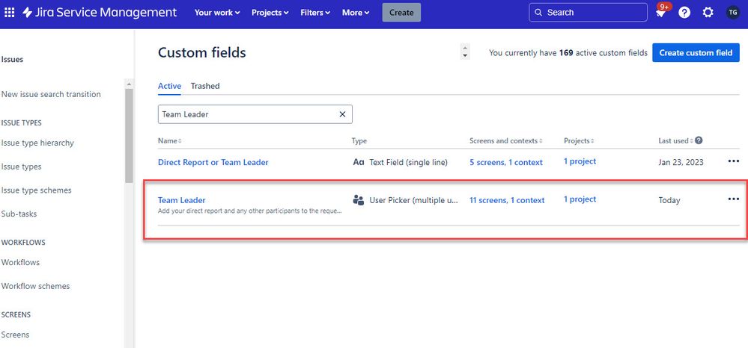Open 1 project link for Direct Report row
The height and width of the screenshot is (348, 748).
pyautogui.click(x=580, y=161)
